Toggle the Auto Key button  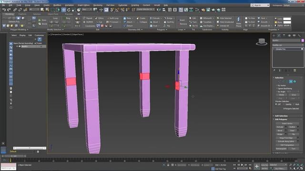265,165
